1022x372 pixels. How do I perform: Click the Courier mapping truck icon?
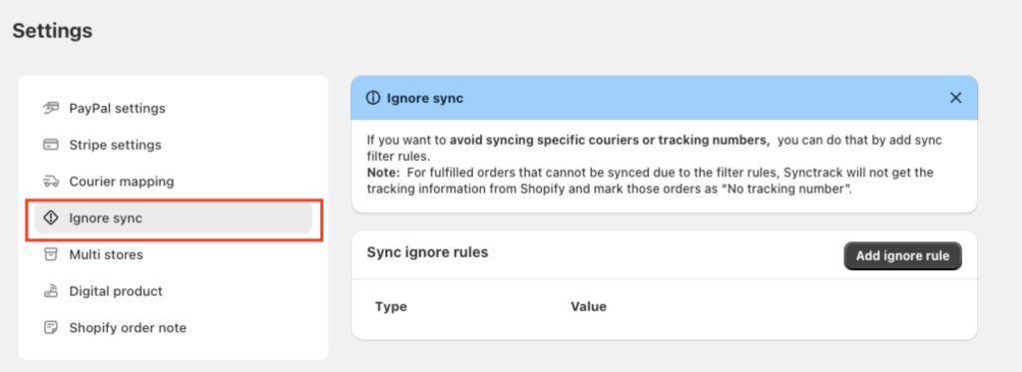point(51,182)
